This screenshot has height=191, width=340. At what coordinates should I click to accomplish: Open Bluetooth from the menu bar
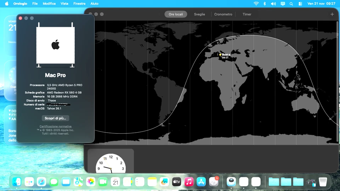coord(265,4)
